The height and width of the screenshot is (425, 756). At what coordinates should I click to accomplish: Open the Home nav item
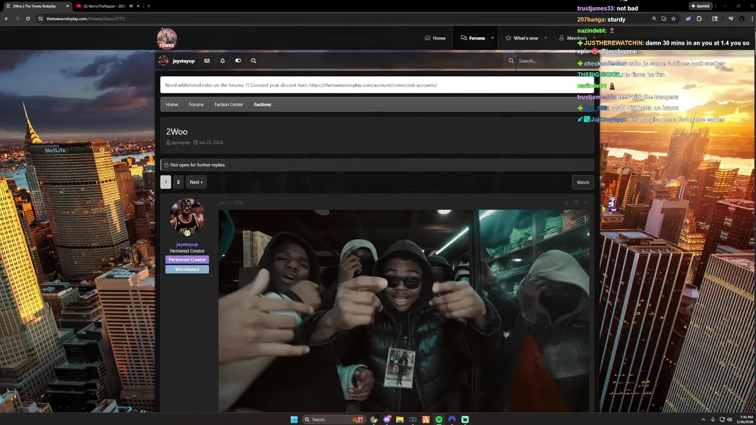[435, 38]
